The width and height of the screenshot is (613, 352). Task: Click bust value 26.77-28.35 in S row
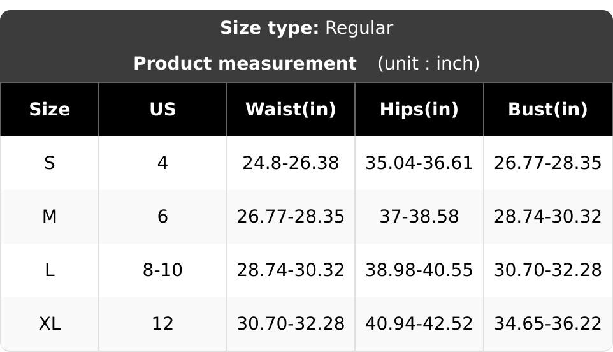[548, 163]
